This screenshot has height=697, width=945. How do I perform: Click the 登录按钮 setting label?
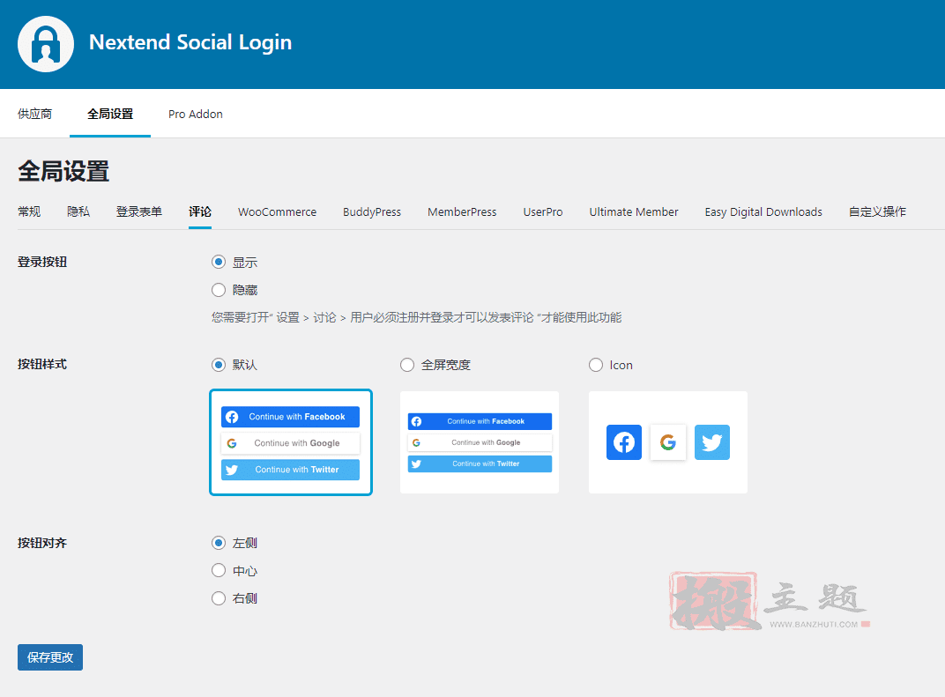42,262
